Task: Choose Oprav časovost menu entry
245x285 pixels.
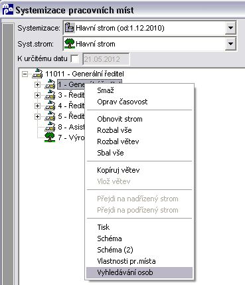Action: (x=139, y=102)
